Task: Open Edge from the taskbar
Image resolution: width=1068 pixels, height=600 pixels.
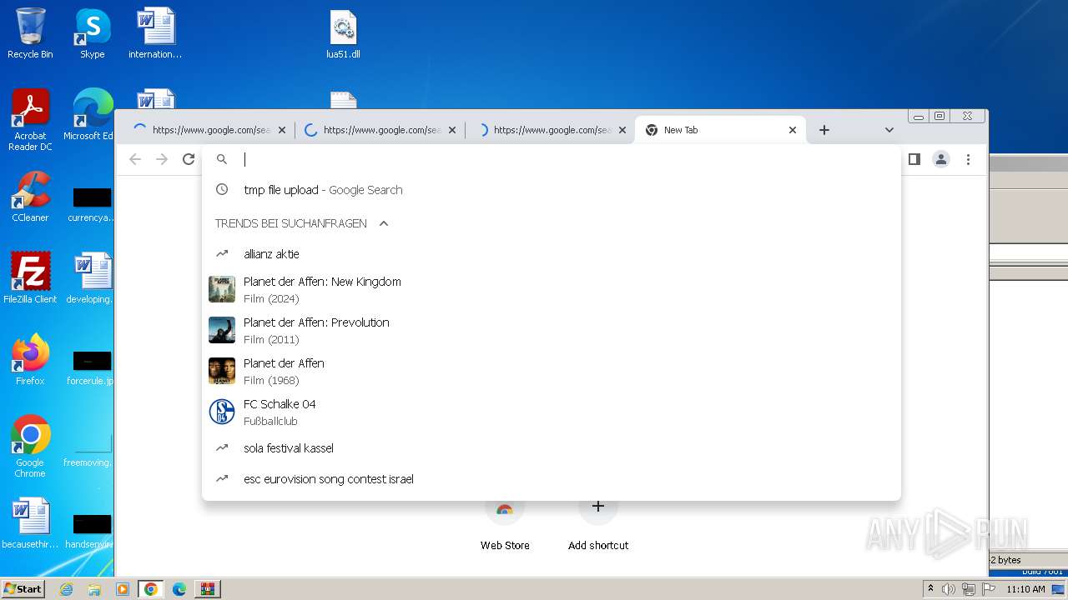Action: pos(179,589)
